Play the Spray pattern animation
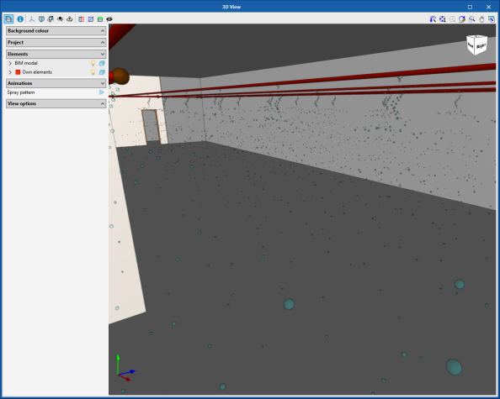 [x=102, y=92]
